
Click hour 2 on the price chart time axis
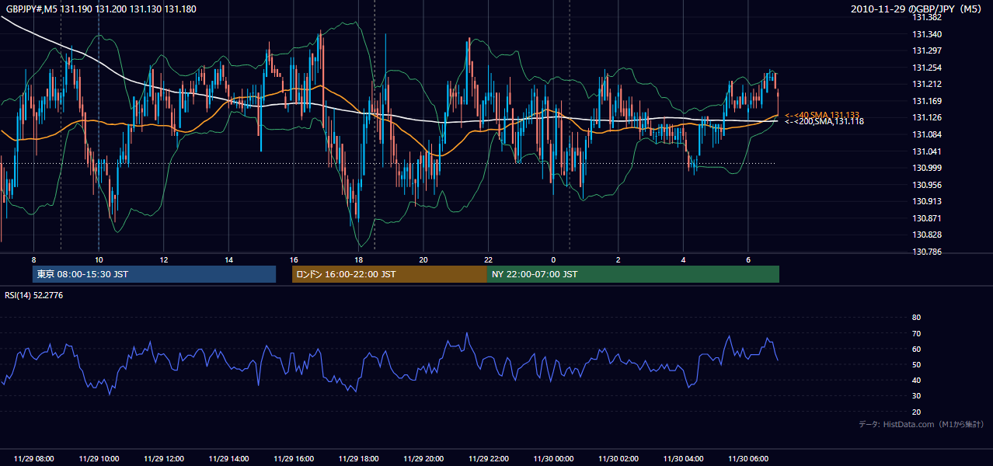click(x=618, y=259)
